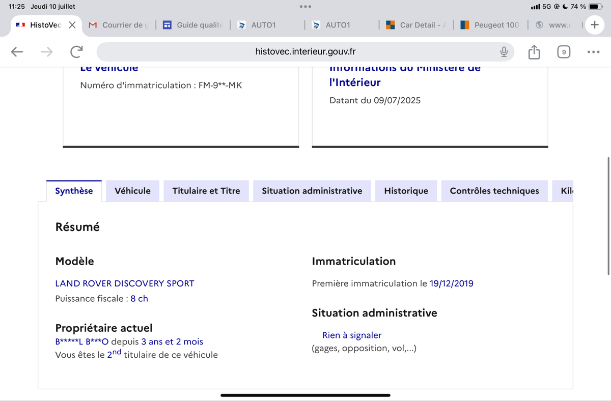Open the Véhicule tab
Viewport: 611px width, 401px height.
132,191
